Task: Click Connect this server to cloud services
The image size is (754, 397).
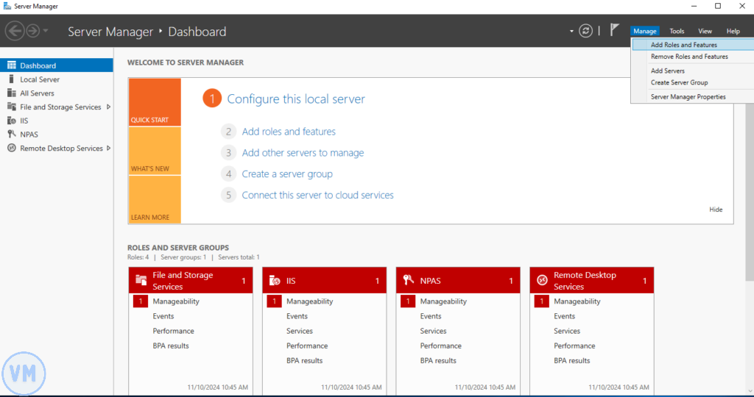Action: pos(317,195)
